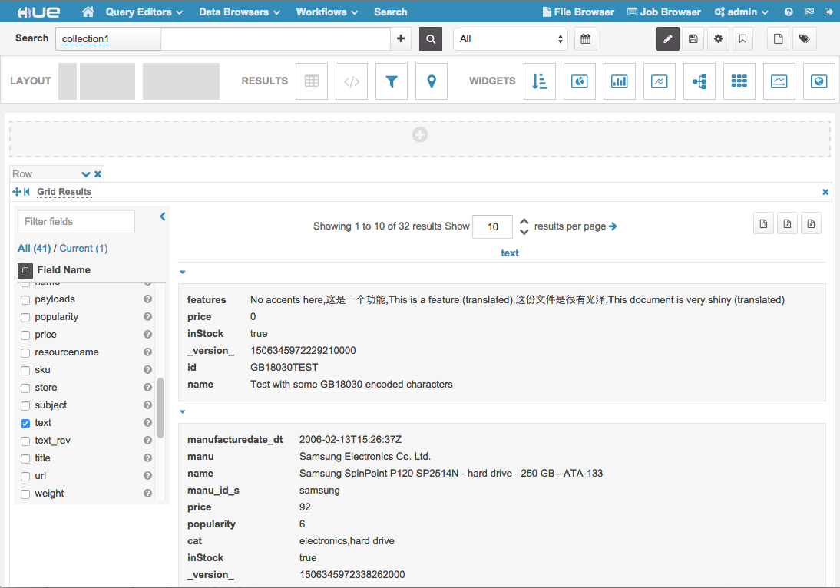This screenshot has height=588, width=840.
Task: Toggle pencil edit mode button
Action: [667, 38]
